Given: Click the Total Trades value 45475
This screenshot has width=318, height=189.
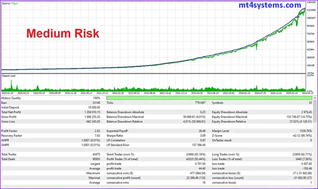Looking at the screenshot, I should coord(95,154).
